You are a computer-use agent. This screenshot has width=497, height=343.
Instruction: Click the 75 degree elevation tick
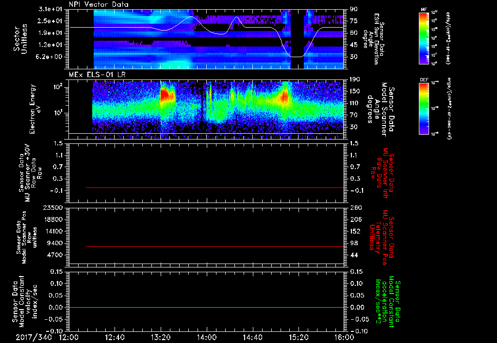[353, 21]
